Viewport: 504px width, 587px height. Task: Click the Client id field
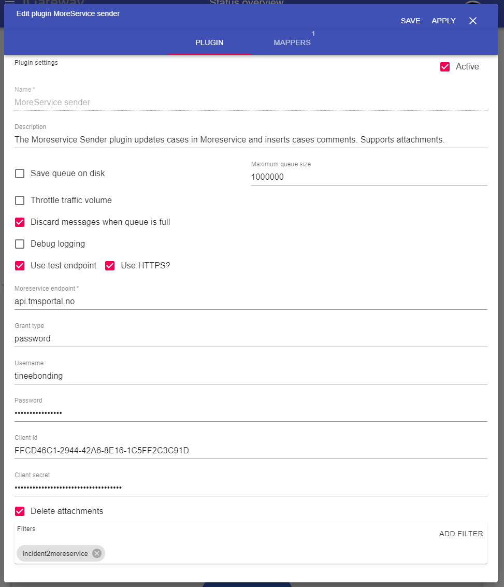(x=251, y=450)
